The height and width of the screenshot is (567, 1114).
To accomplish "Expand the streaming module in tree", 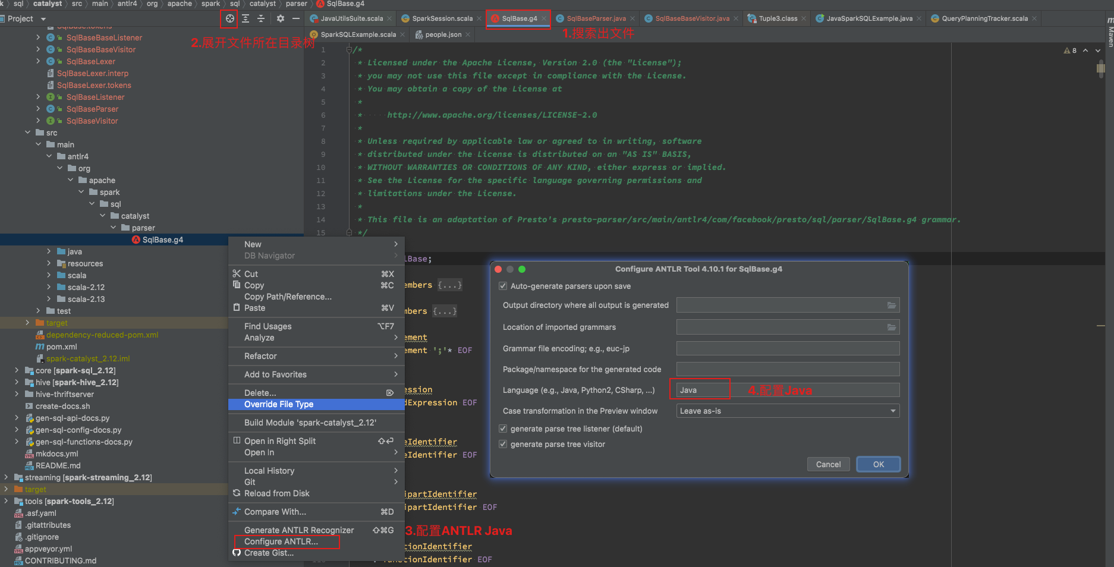I will click(x=6, y=477).
